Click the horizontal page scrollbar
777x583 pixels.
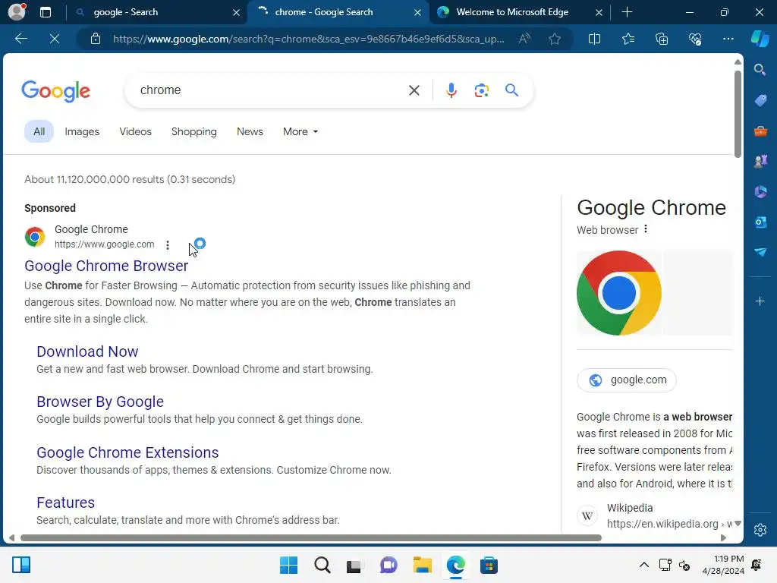[310, 538]
